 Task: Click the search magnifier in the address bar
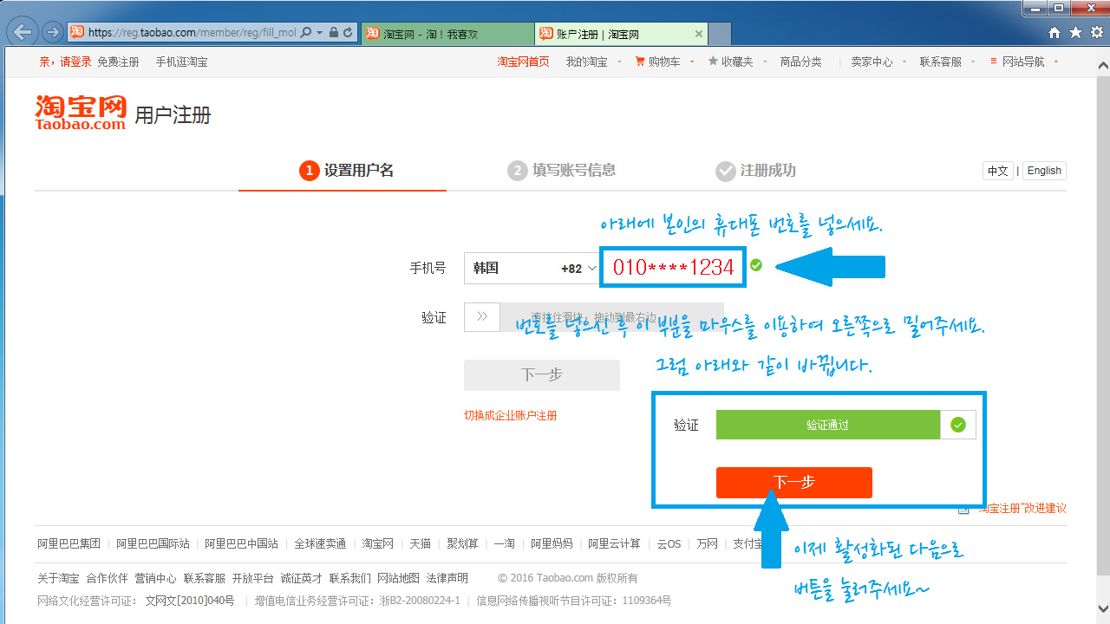pyautogui.click(x=307, y=33)
